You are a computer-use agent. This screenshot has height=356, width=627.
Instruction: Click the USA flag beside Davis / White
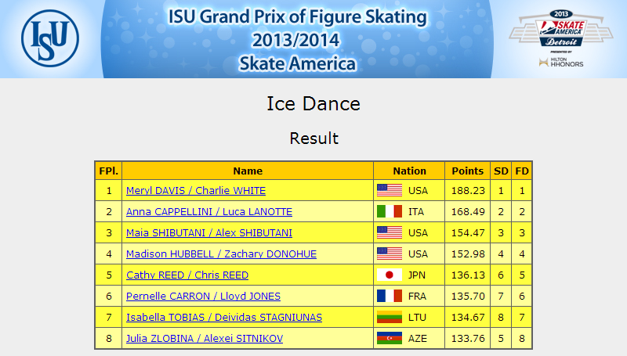tap(390, 190)
